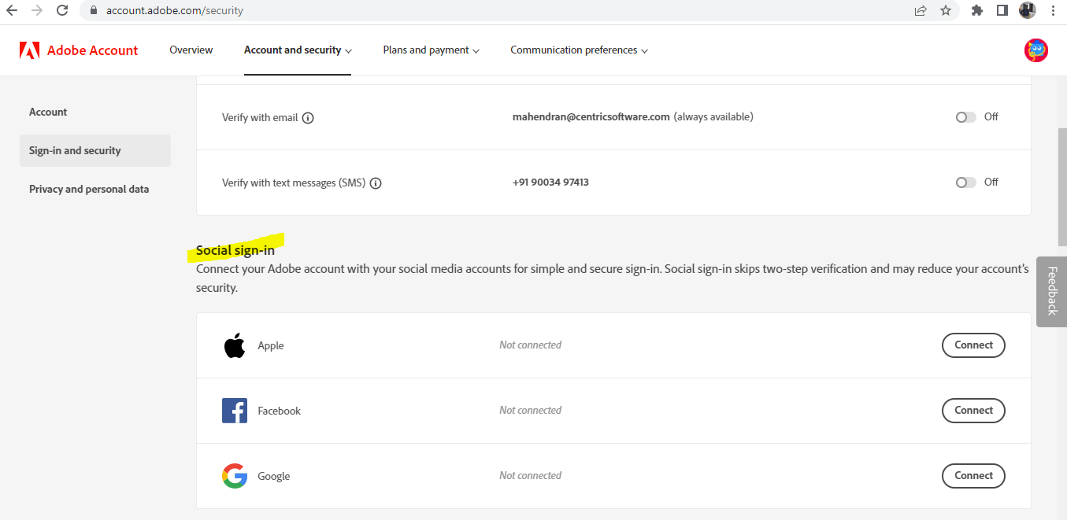Click the browser extensions puzzle icon
Image resolution: width=1067 pixels, height=520 pixels.
click(976, 10)
